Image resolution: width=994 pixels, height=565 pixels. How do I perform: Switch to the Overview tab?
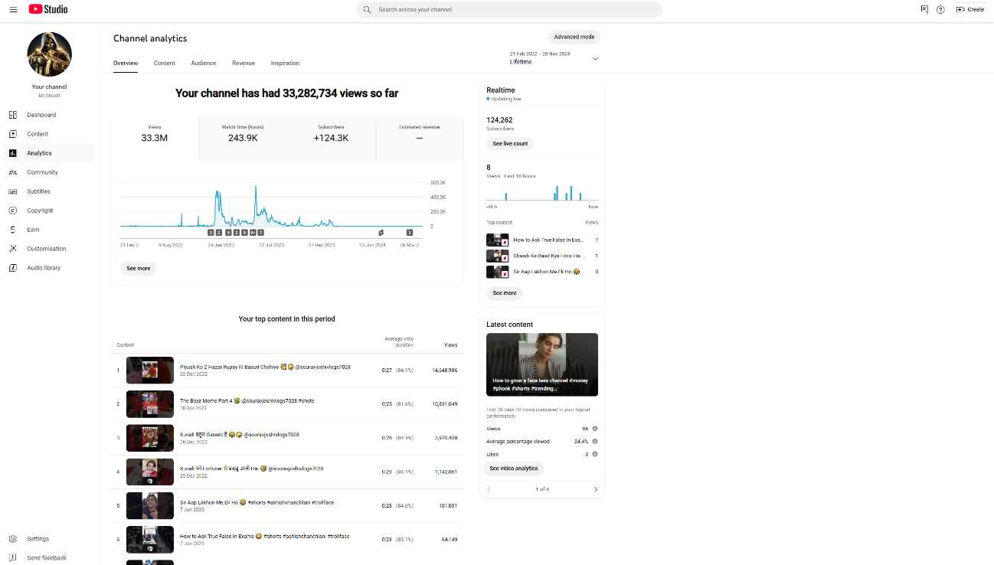coord(126,63)
